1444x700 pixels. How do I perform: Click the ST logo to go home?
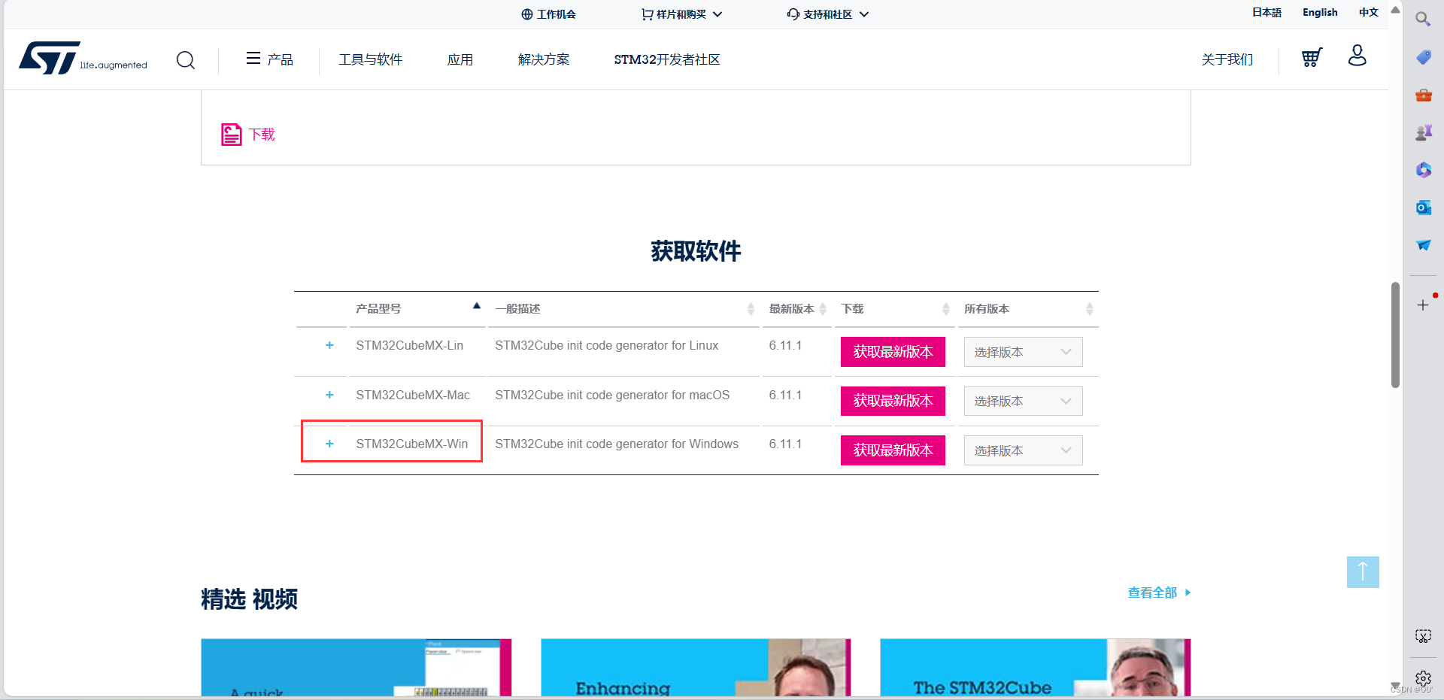83,59
